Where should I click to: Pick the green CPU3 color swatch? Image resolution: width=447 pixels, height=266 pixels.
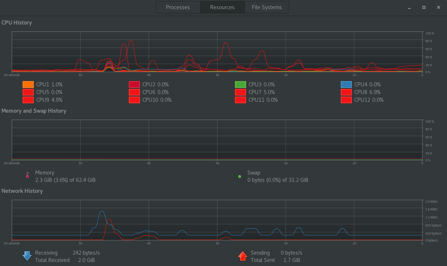click(x=241, y=85)
